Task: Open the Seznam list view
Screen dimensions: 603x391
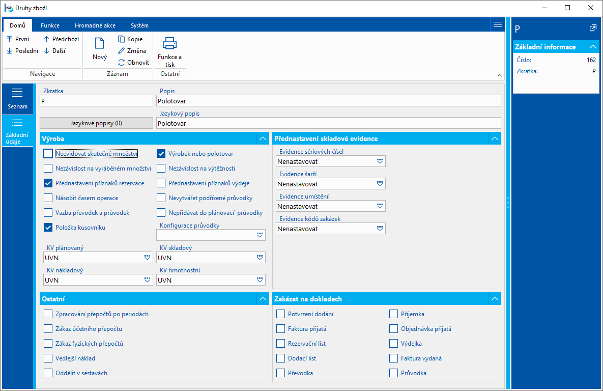Action: click(x=17, y=99)
